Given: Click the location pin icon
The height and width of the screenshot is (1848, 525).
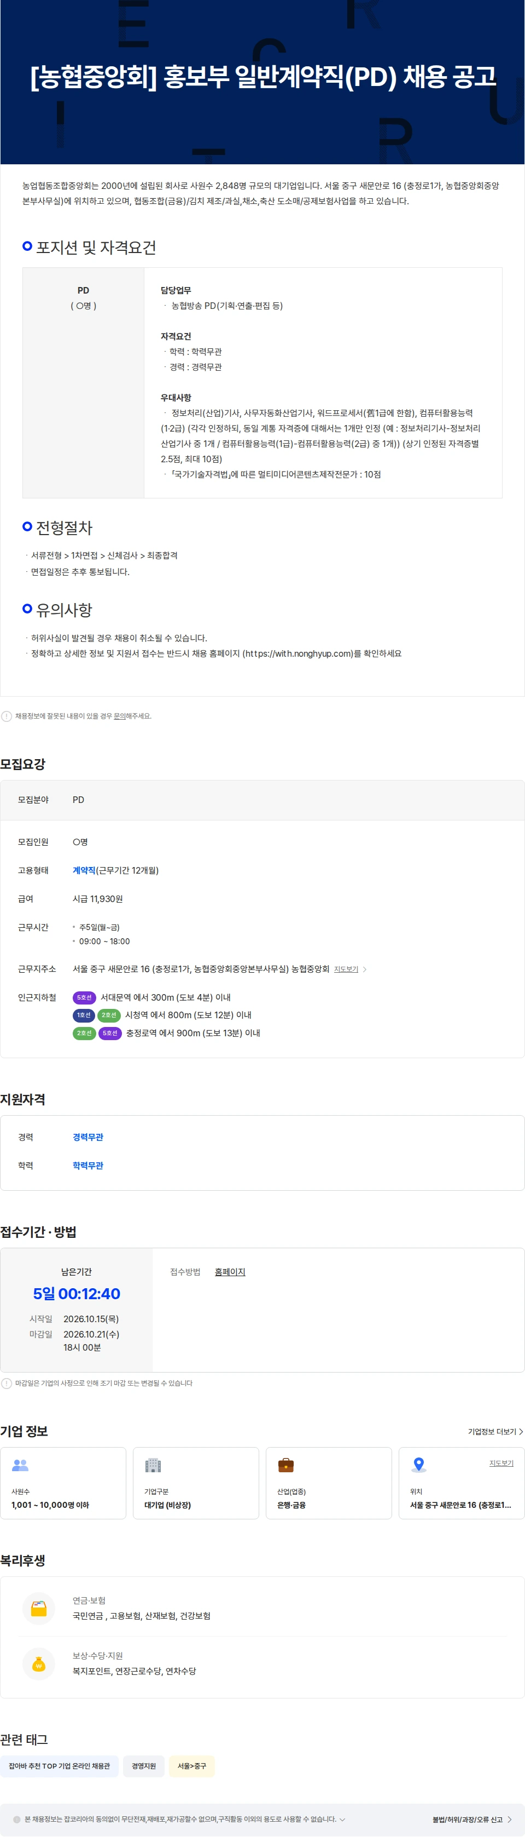Looking at the screenshot, I should (x=419, y=1465).
